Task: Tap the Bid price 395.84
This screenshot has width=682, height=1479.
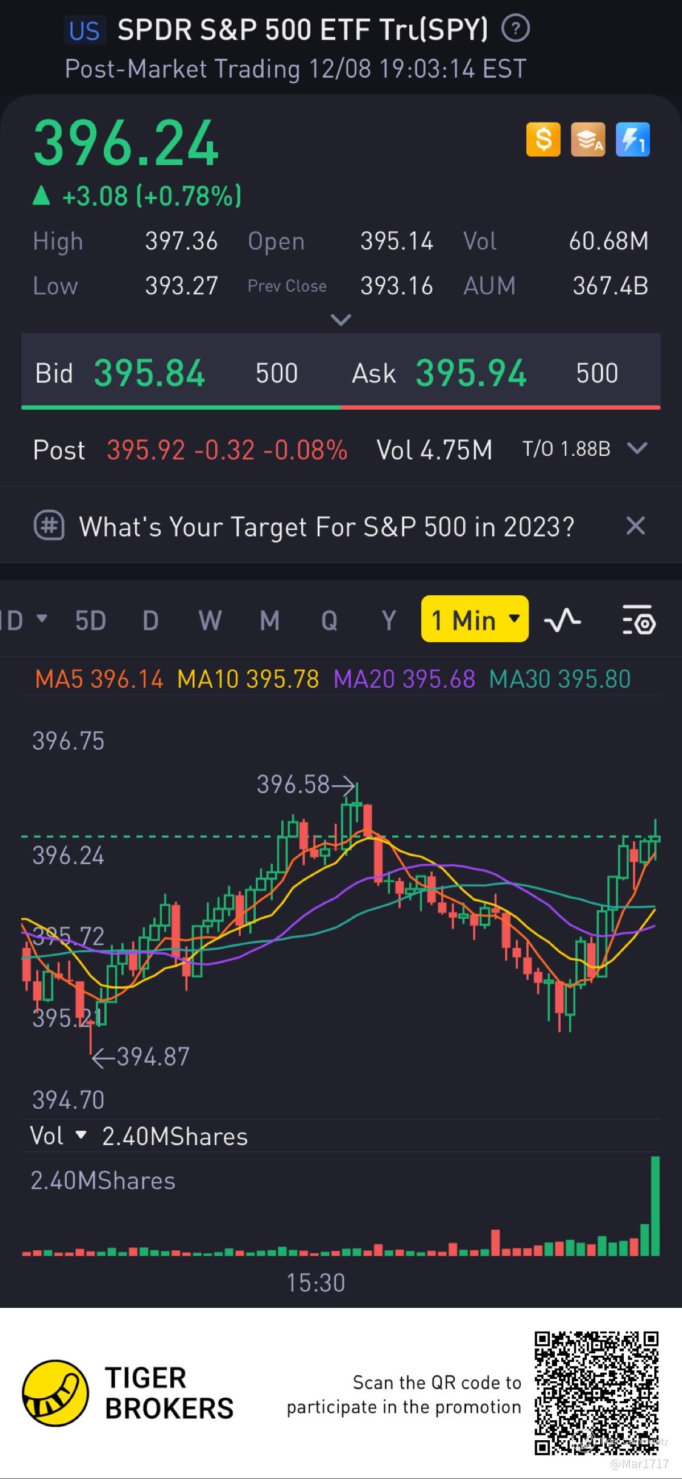Action: 149,373
